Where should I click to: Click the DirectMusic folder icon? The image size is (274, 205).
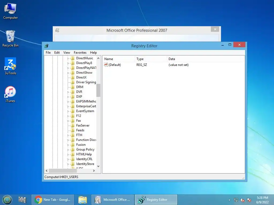(73, 58)
